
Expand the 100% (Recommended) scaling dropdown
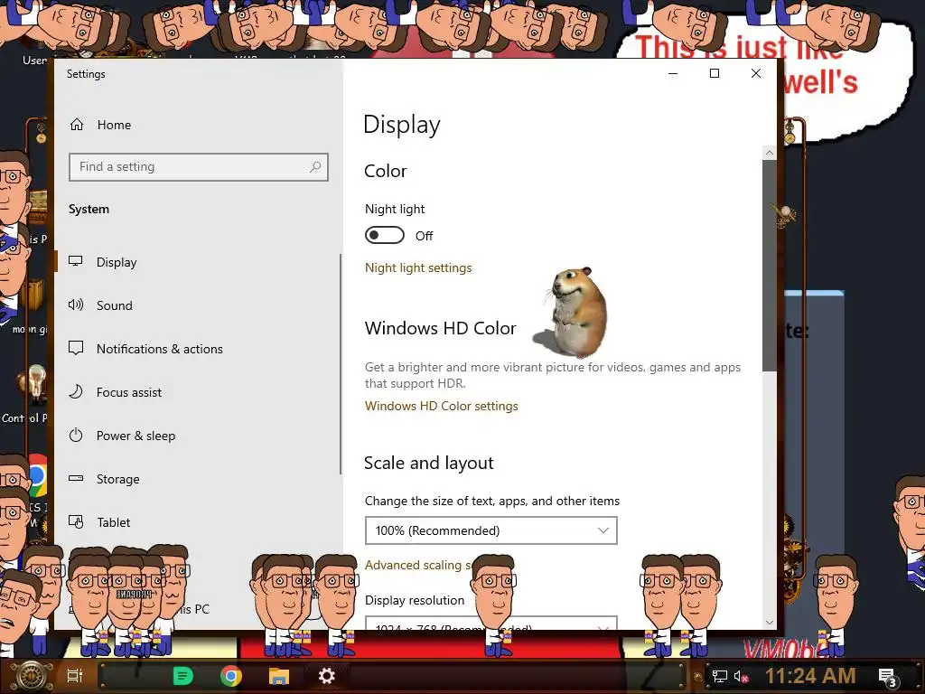coord(491,530)
